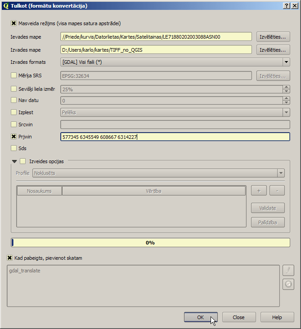Click the question mark help titlebar icon

pyautogui.click(x=287, y=6)
